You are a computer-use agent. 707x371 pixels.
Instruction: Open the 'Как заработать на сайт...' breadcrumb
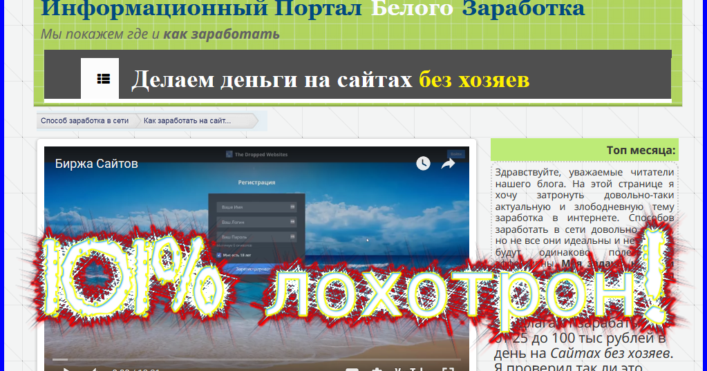coord(187,121)
